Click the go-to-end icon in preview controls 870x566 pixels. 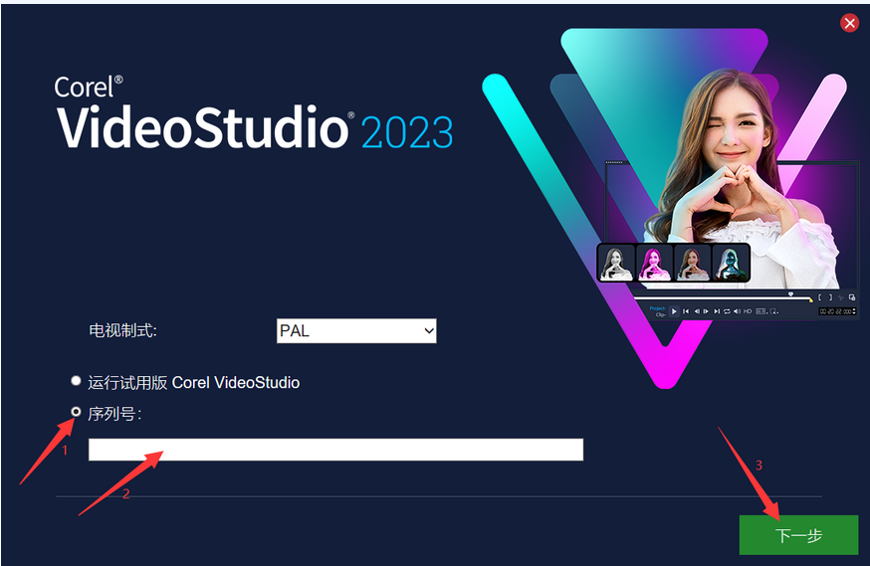tap(717, 311)
